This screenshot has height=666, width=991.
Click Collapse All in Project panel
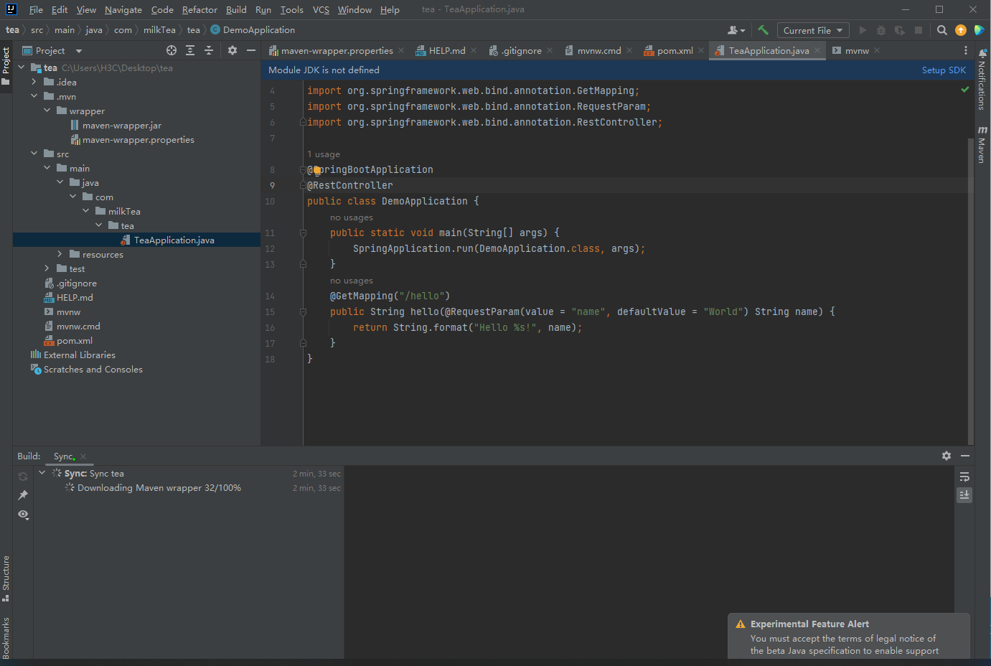(x=209, y=50)
